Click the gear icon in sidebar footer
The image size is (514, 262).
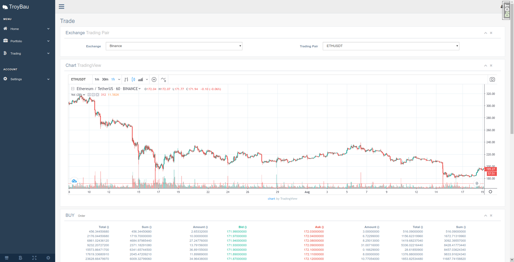pos(48,258)
